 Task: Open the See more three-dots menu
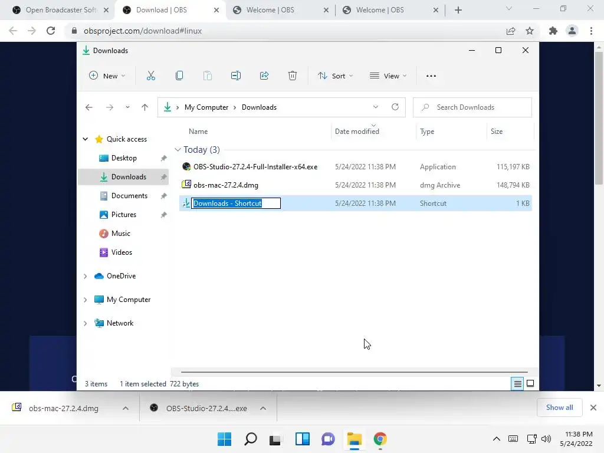[x=431, y=76]
